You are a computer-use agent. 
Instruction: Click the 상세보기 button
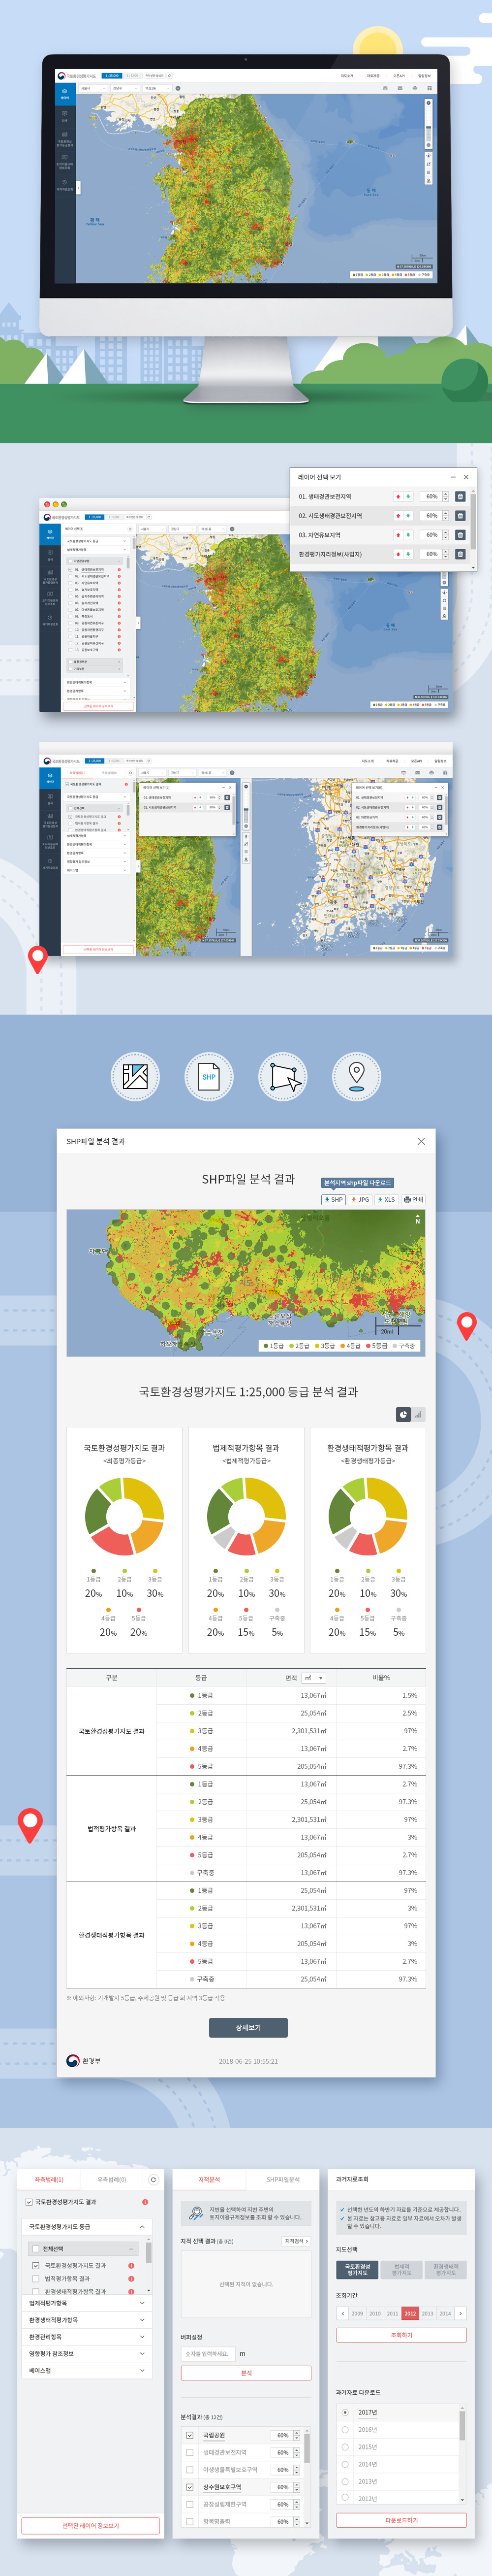click(247, 2027)
